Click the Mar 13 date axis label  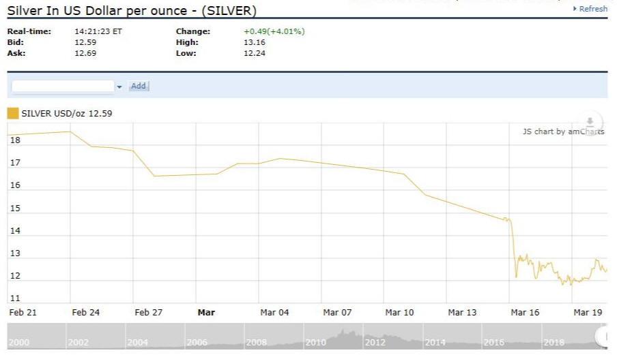[462, 313]
